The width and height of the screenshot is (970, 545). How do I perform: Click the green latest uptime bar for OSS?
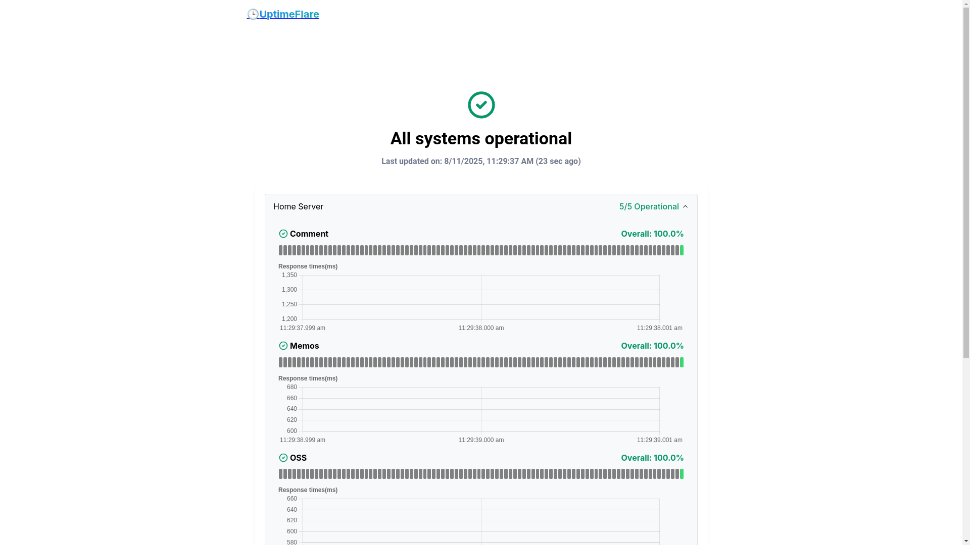click(682, 474)
